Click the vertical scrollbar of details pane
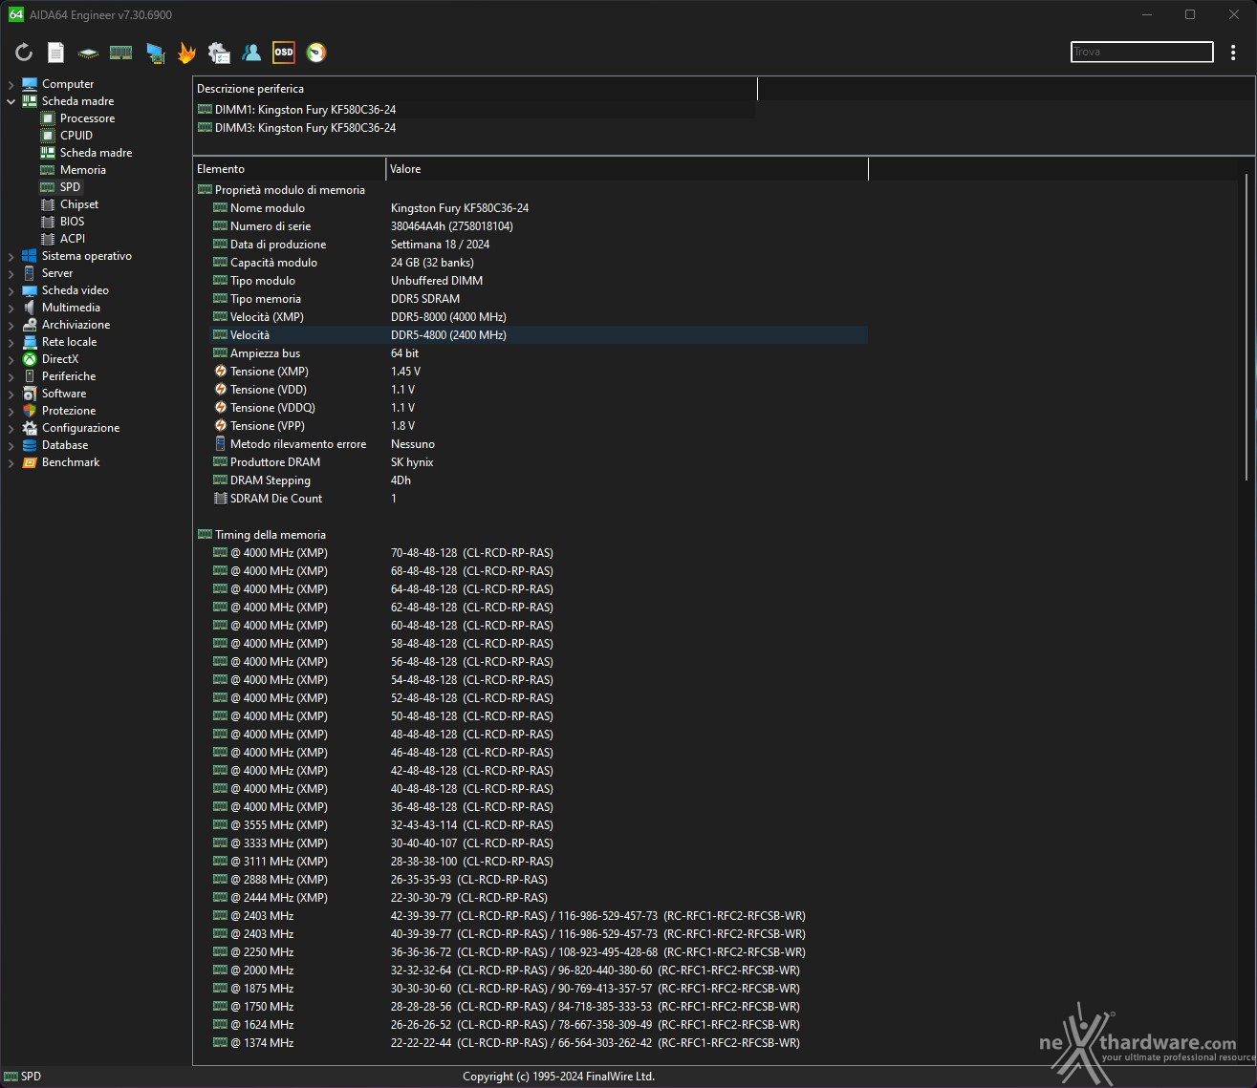The width and height of the screenshot is (1257, 1088). coord(1247,327)
